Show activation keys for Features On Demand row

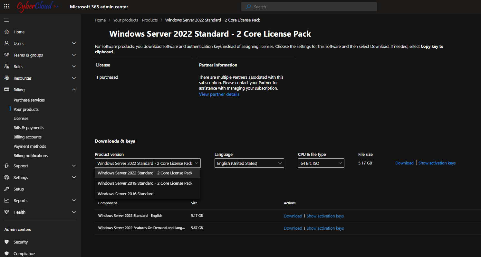pos(325,228)
